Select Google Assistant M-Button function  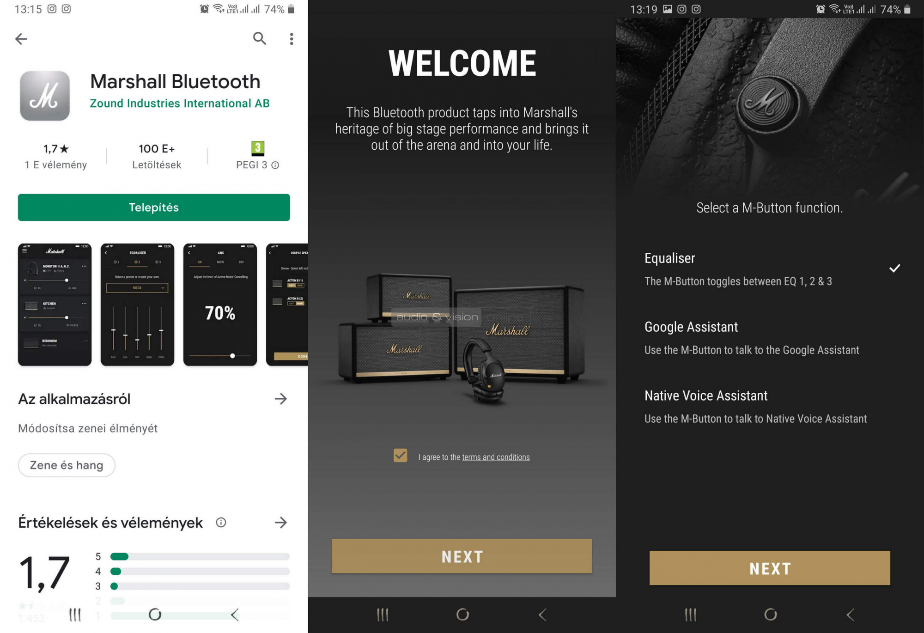[770, 338]
